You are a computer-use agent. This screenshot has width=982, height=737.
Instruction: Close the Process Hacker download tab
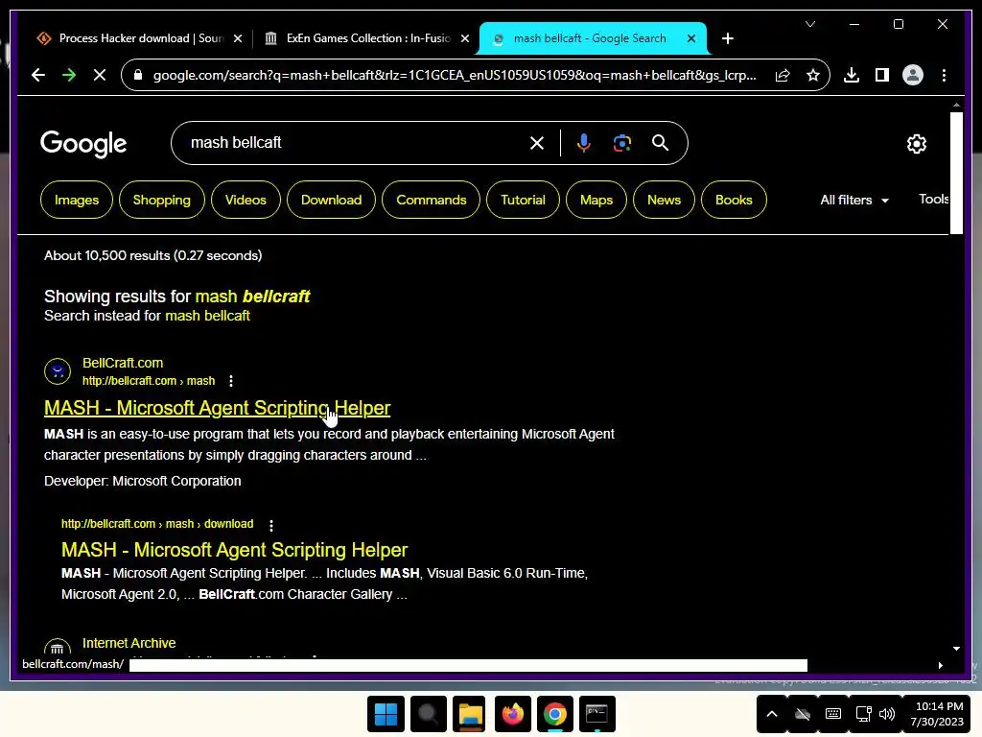238,38
